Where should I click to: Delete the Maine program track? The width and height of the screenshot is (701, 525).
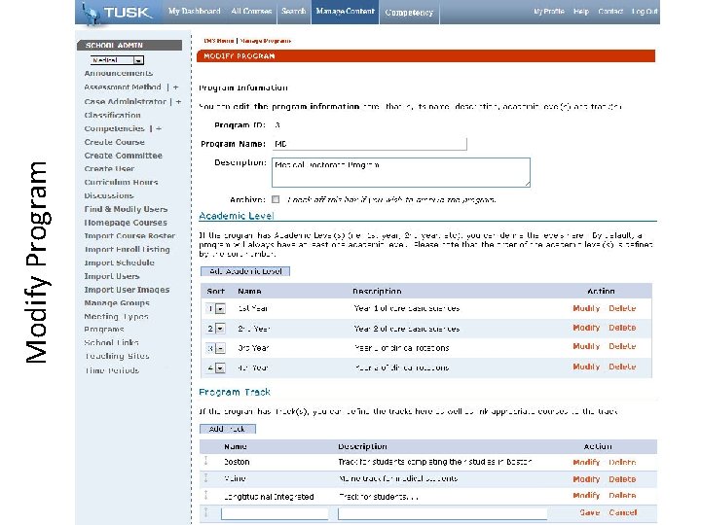point(622,479)
